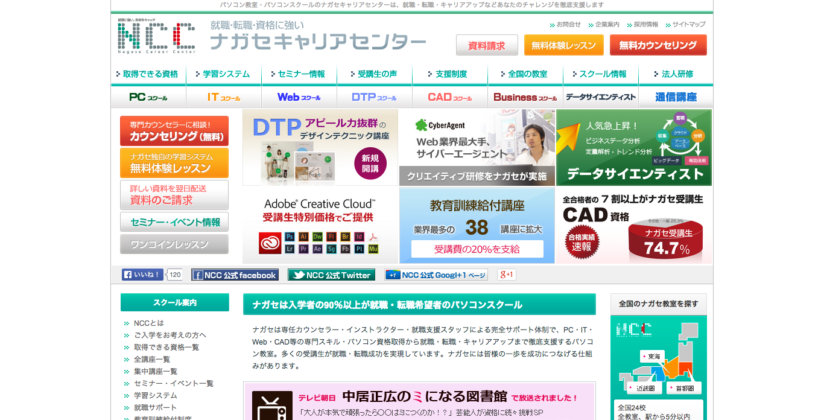Open the 法人研修 menu
This screenshot has height=420, width=824.
coord(676,74)
